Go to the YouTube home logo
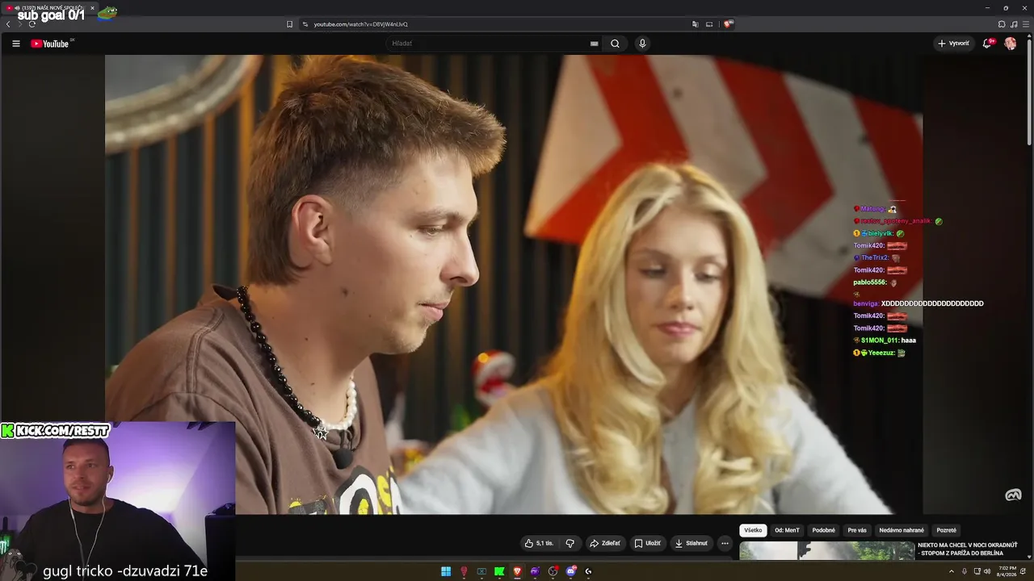The width and height of the screenshot is (1034, 581). [50, 44]
